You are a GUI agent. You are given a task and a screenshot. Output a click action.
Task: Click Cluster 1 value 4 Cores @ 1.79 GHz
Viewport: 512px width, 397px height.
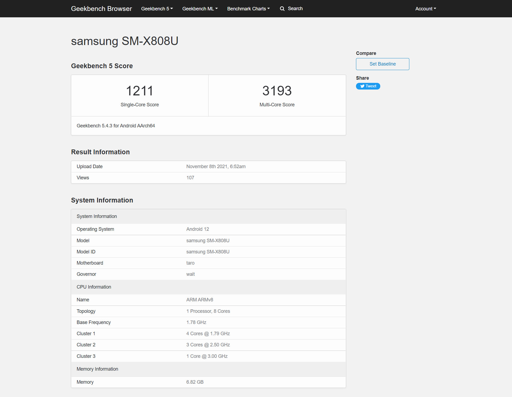(x=208, y=334)
